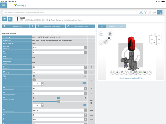Switch to the 3D tab
Image resolution: width=166 pixels, height=124 pixels.
[102, 26]
